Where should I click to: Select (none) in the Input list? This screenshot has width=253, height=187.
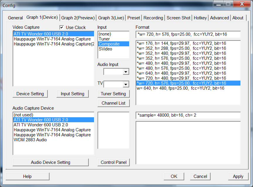[113, 34]
